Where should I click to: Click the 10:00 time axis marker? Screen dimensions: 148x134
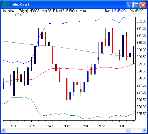click(120, 126)
